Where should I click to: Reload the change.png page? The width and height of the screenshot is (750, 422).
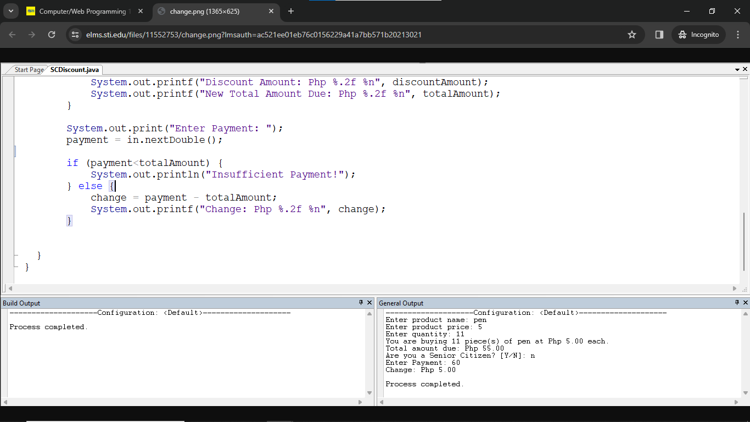pos(52,35)
